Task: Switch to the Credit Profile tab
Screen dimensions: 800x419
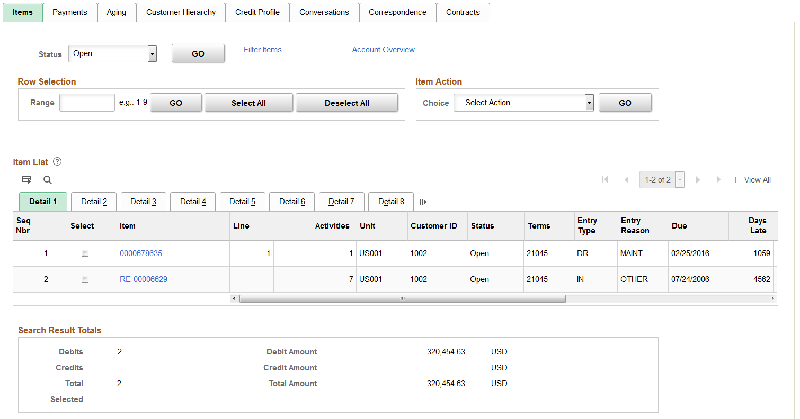Action: coord(257,12)
